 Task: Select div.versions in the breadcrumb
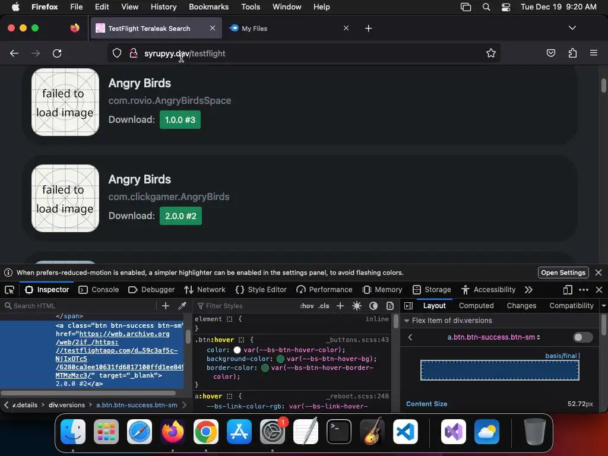pos(66,405)
